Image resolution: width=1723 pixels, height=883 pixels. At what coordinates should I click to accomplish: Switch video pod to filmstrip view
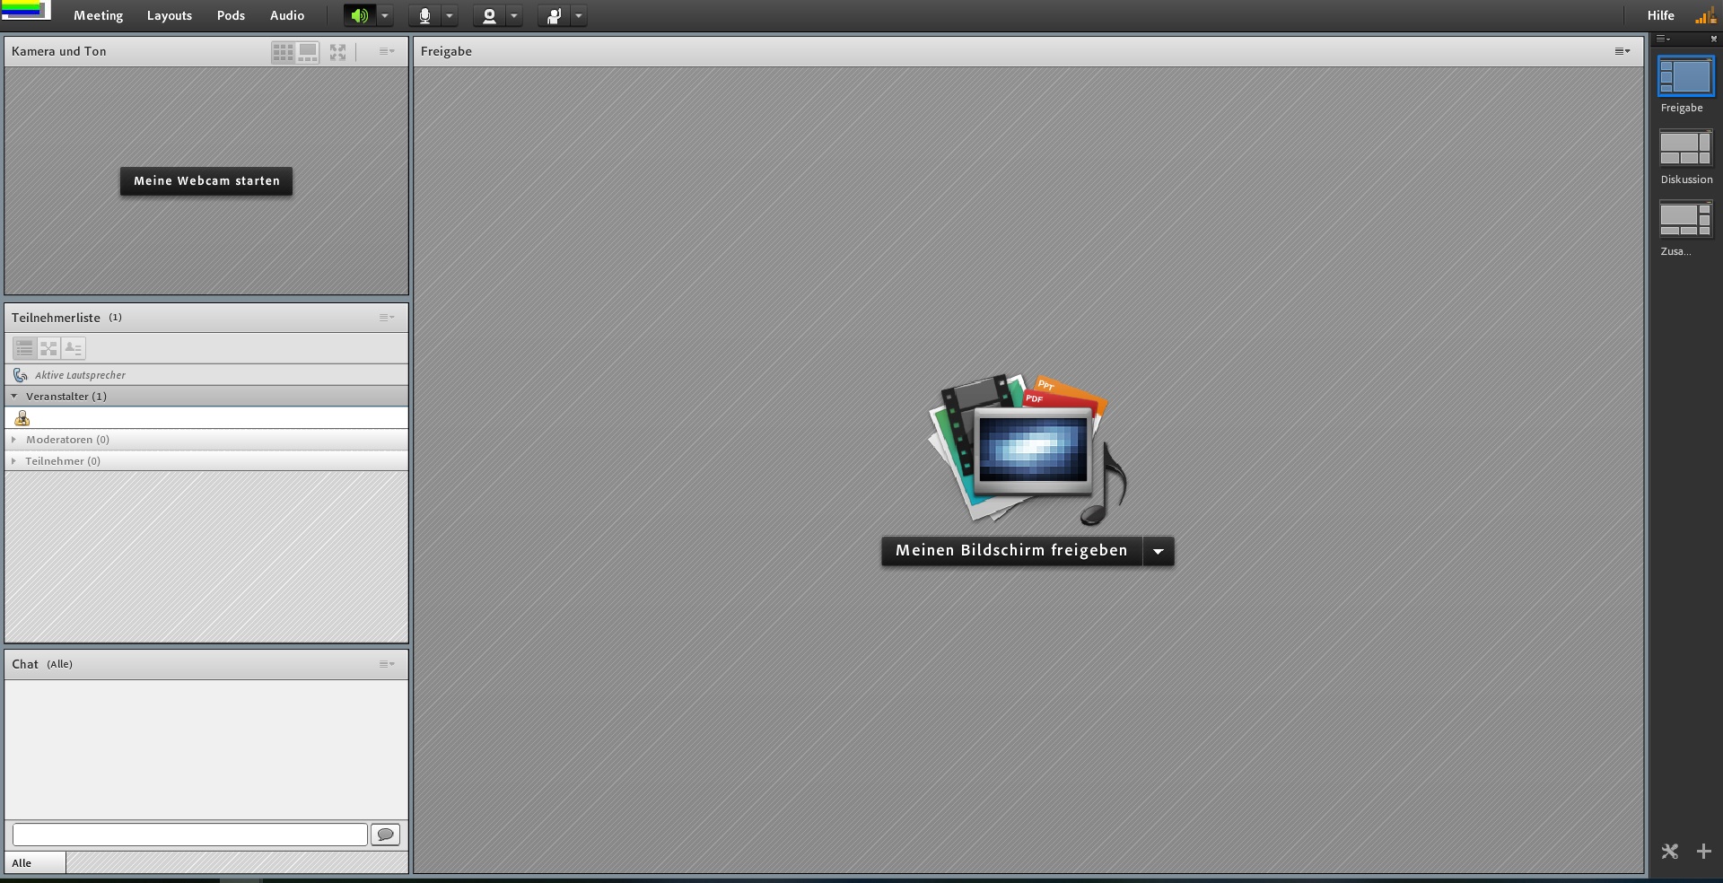point(308,52)
